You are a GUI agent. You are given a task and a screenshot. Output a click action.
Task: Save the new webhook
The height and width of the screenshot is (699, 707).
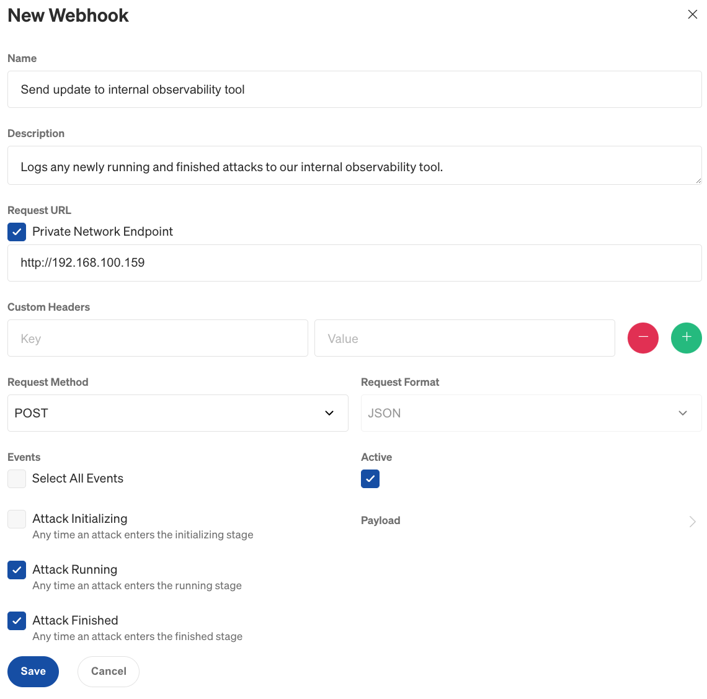[x=33, y=671]
